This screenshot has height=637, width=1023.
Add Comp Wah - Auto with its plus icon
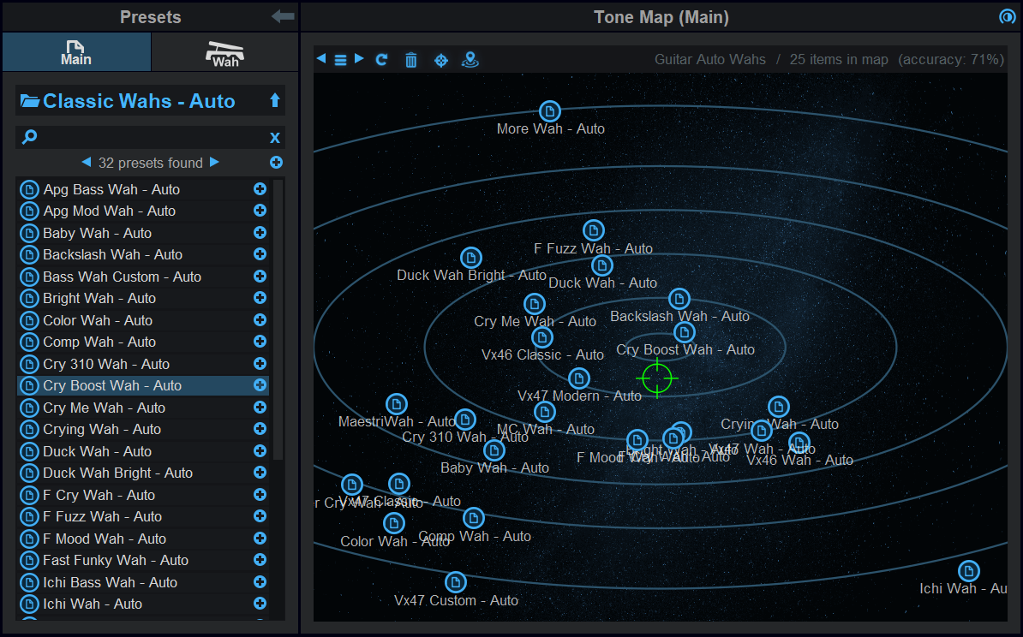tap(260, 342)
